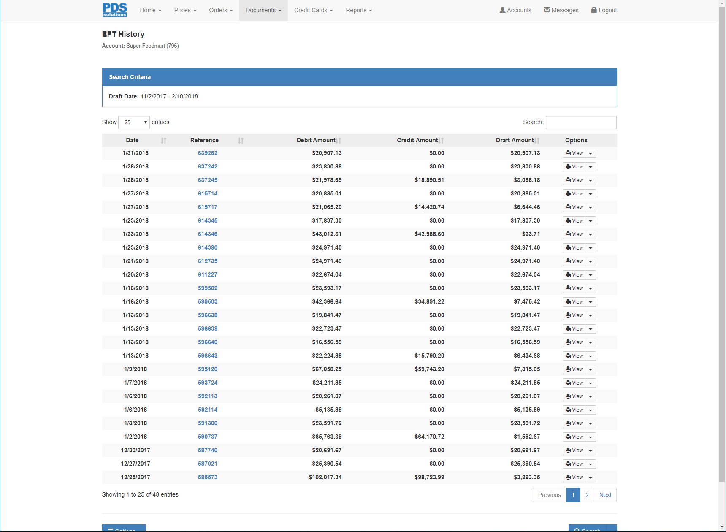Open reference link 595120
726x532 pixels.
coord(208,369)
